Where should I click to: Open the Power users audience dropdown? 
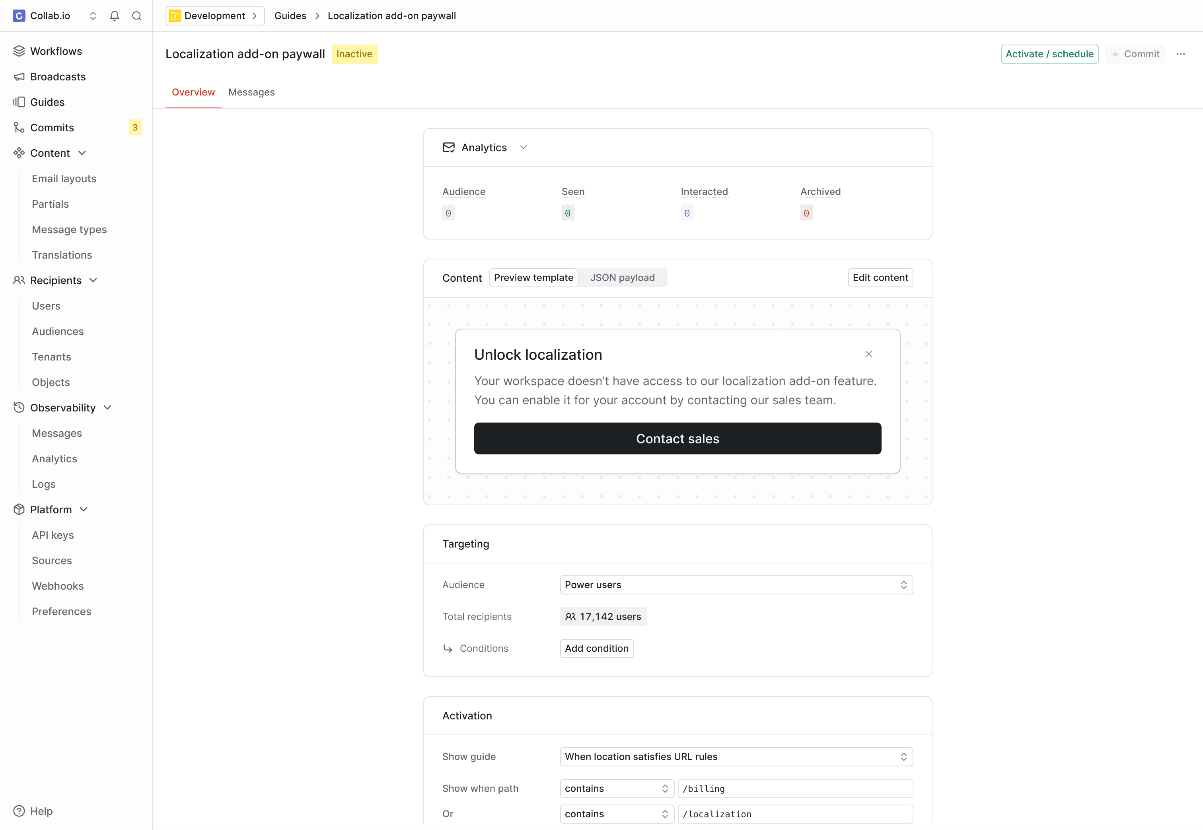tap(736, 585)
